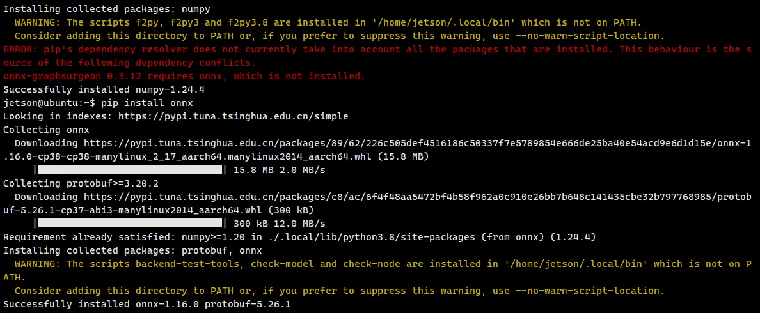Click the 'pip install onnx' command text
Image resolution: width=760 pixels, height=313 pixels.
click(146, 103)
